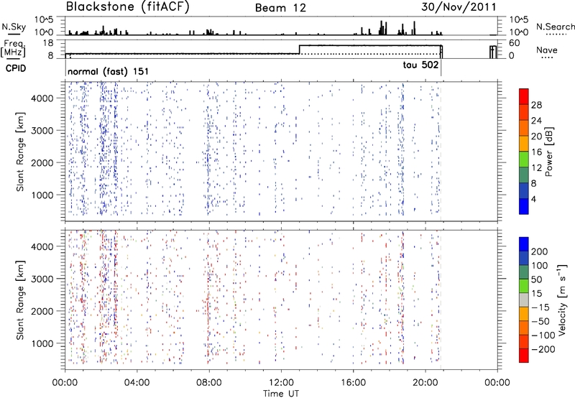Click the blue top Velocity colorbar segment

pos(524,244)
